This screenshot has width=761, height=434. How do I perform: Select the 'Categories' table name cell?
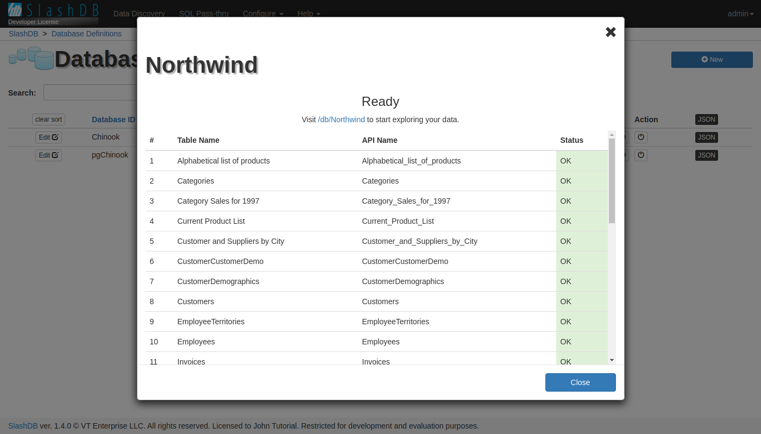(196, 181)
